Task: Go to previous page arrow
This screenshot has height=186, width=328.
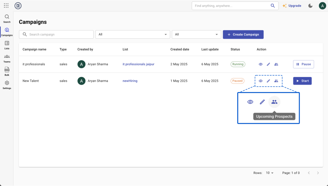Action: 309,173
